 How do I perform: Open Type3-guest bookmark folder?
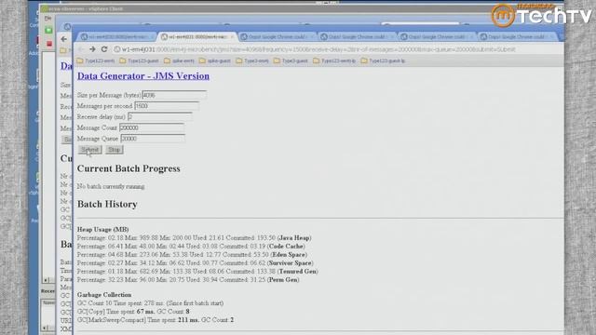click(x=291, y=60)
